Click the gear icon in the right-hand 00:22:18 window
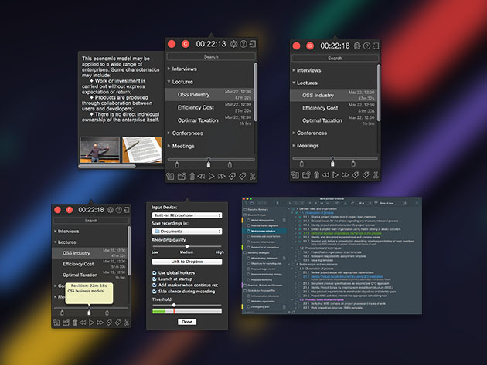Screen dimensions: 487x365 point(357,46)
